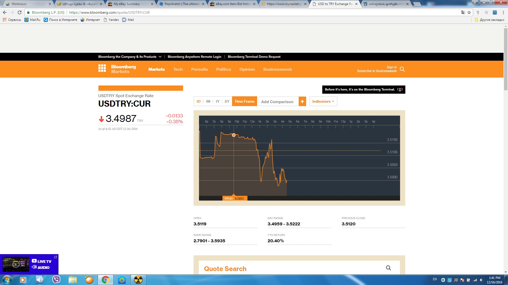Viewport: 508px width, 285px height.
Task: Click the Quote Search magnifier icon
Action: [388, 268]
